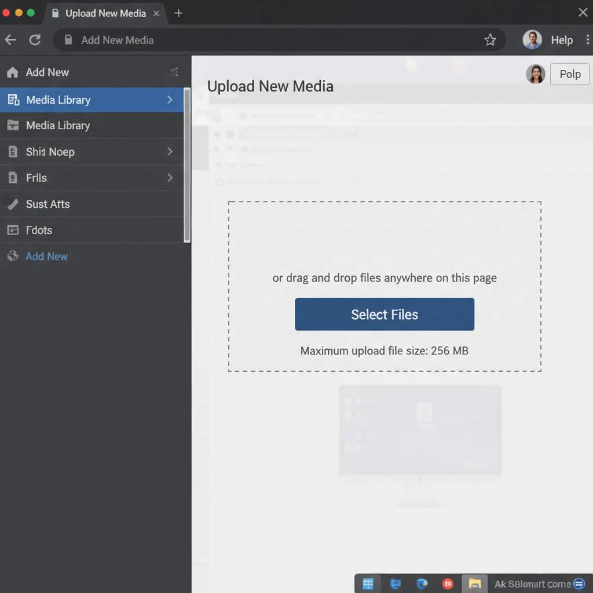Screen dimensions: 593x593
Task: Expand the Media Library submenu chevron
Action: (x=170, y=99)
